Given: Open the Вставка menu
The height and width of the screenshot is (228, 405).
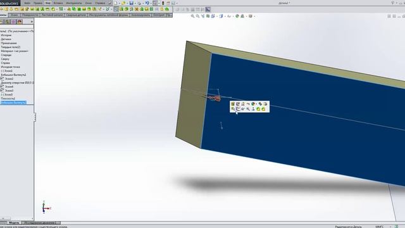Looking at the screenshot, I should point(58,3).
